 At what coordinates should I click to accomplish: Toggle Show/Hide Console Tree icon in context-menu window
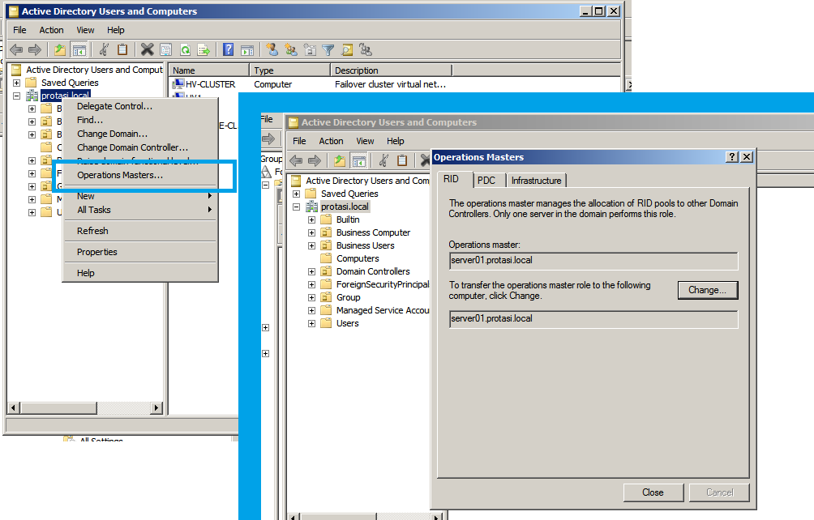(x=79, y=49)
